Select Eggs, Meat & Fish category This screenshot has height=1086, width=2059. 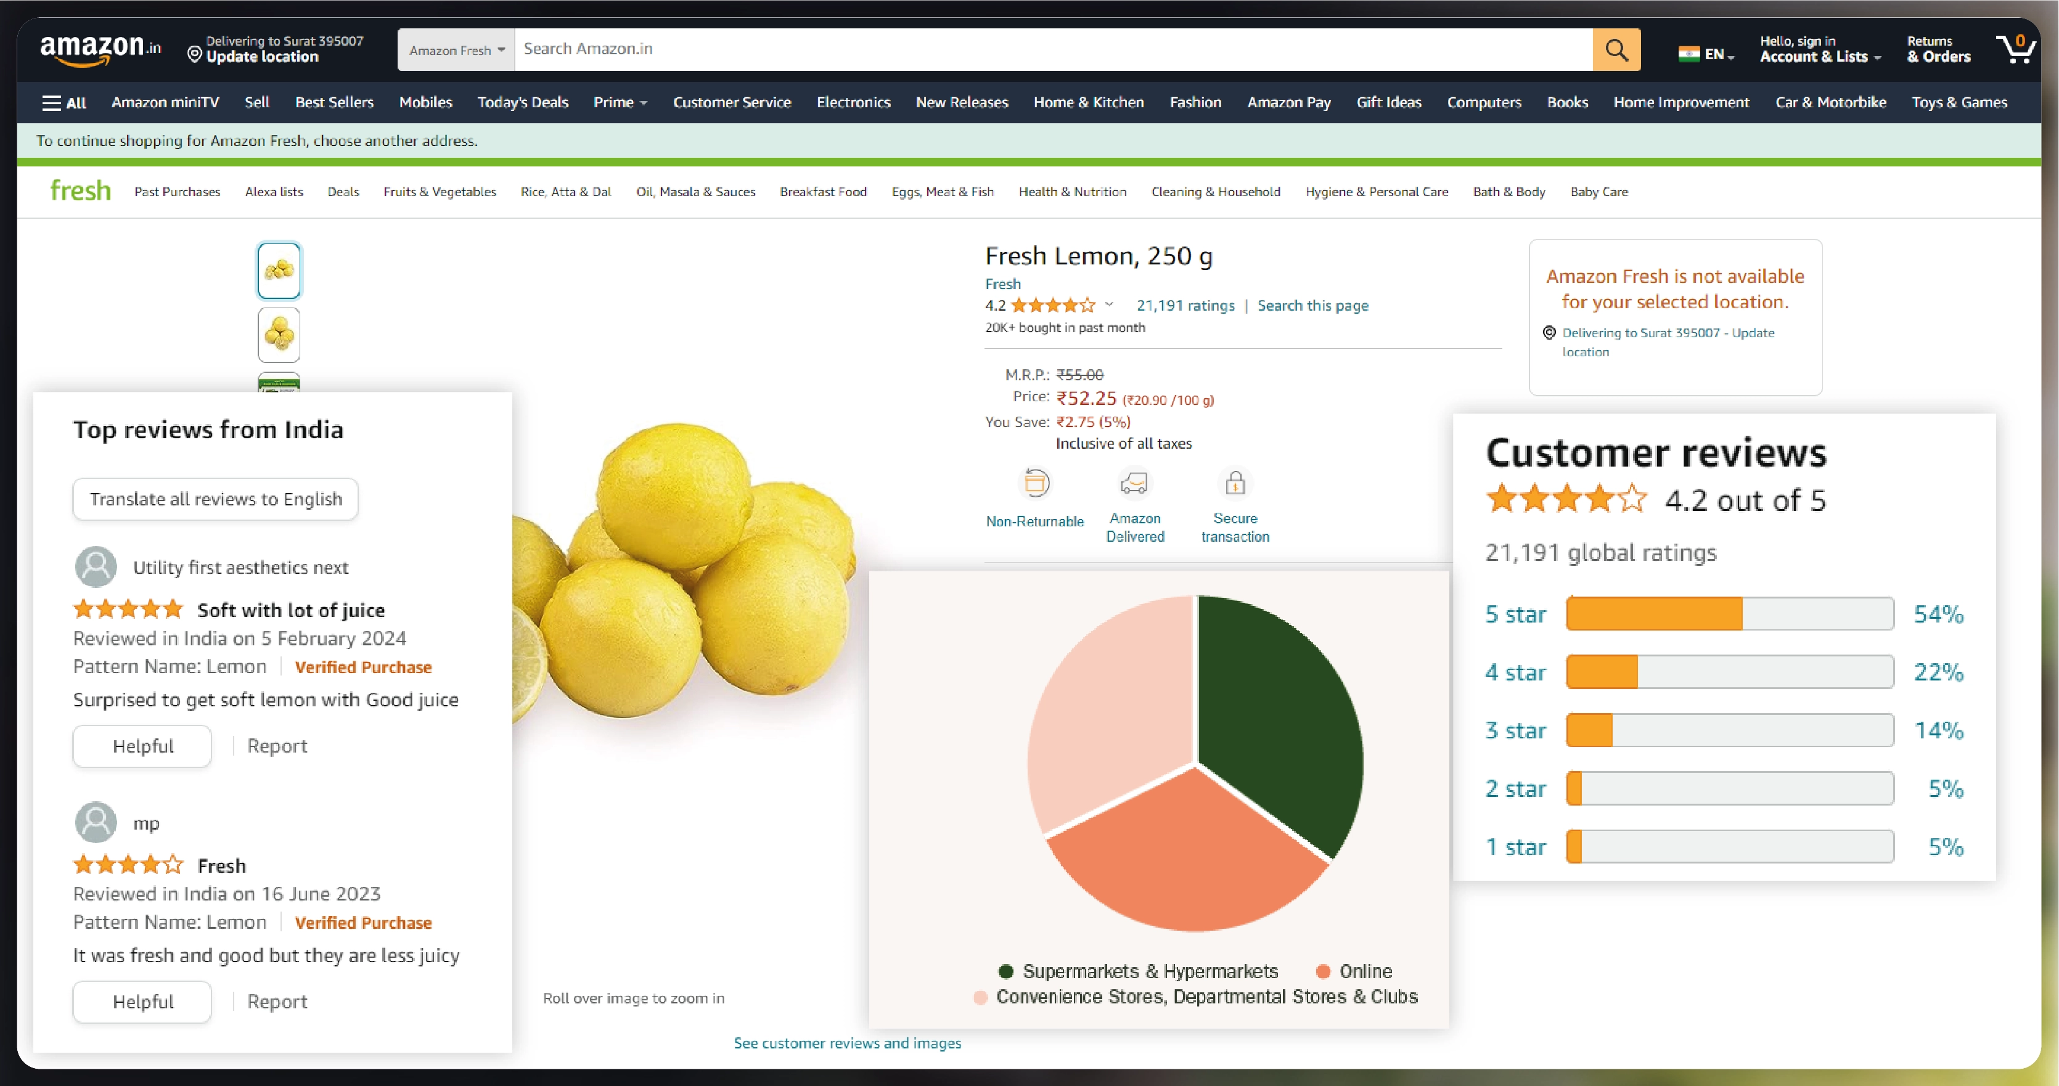(943, 192)
